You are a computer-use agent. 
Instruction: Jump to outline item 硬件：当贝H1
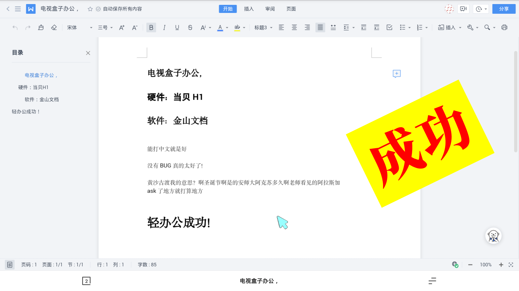[33, 87]
